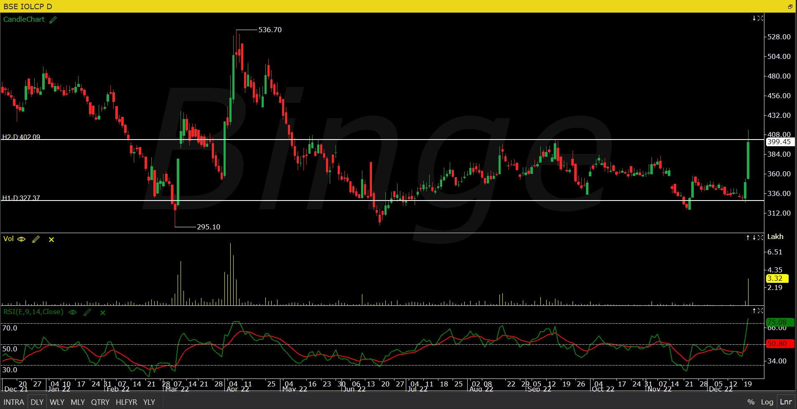Click the Lakh volume unit label
This screenshot has width=797, height=409.
[x=775, y=236]
